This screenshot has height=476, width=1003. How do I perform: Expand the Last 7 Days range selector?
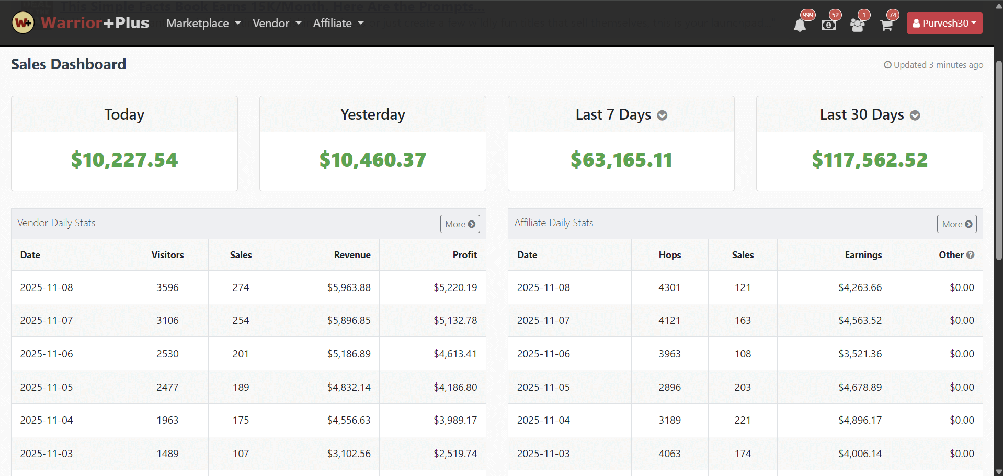point(662,115)
